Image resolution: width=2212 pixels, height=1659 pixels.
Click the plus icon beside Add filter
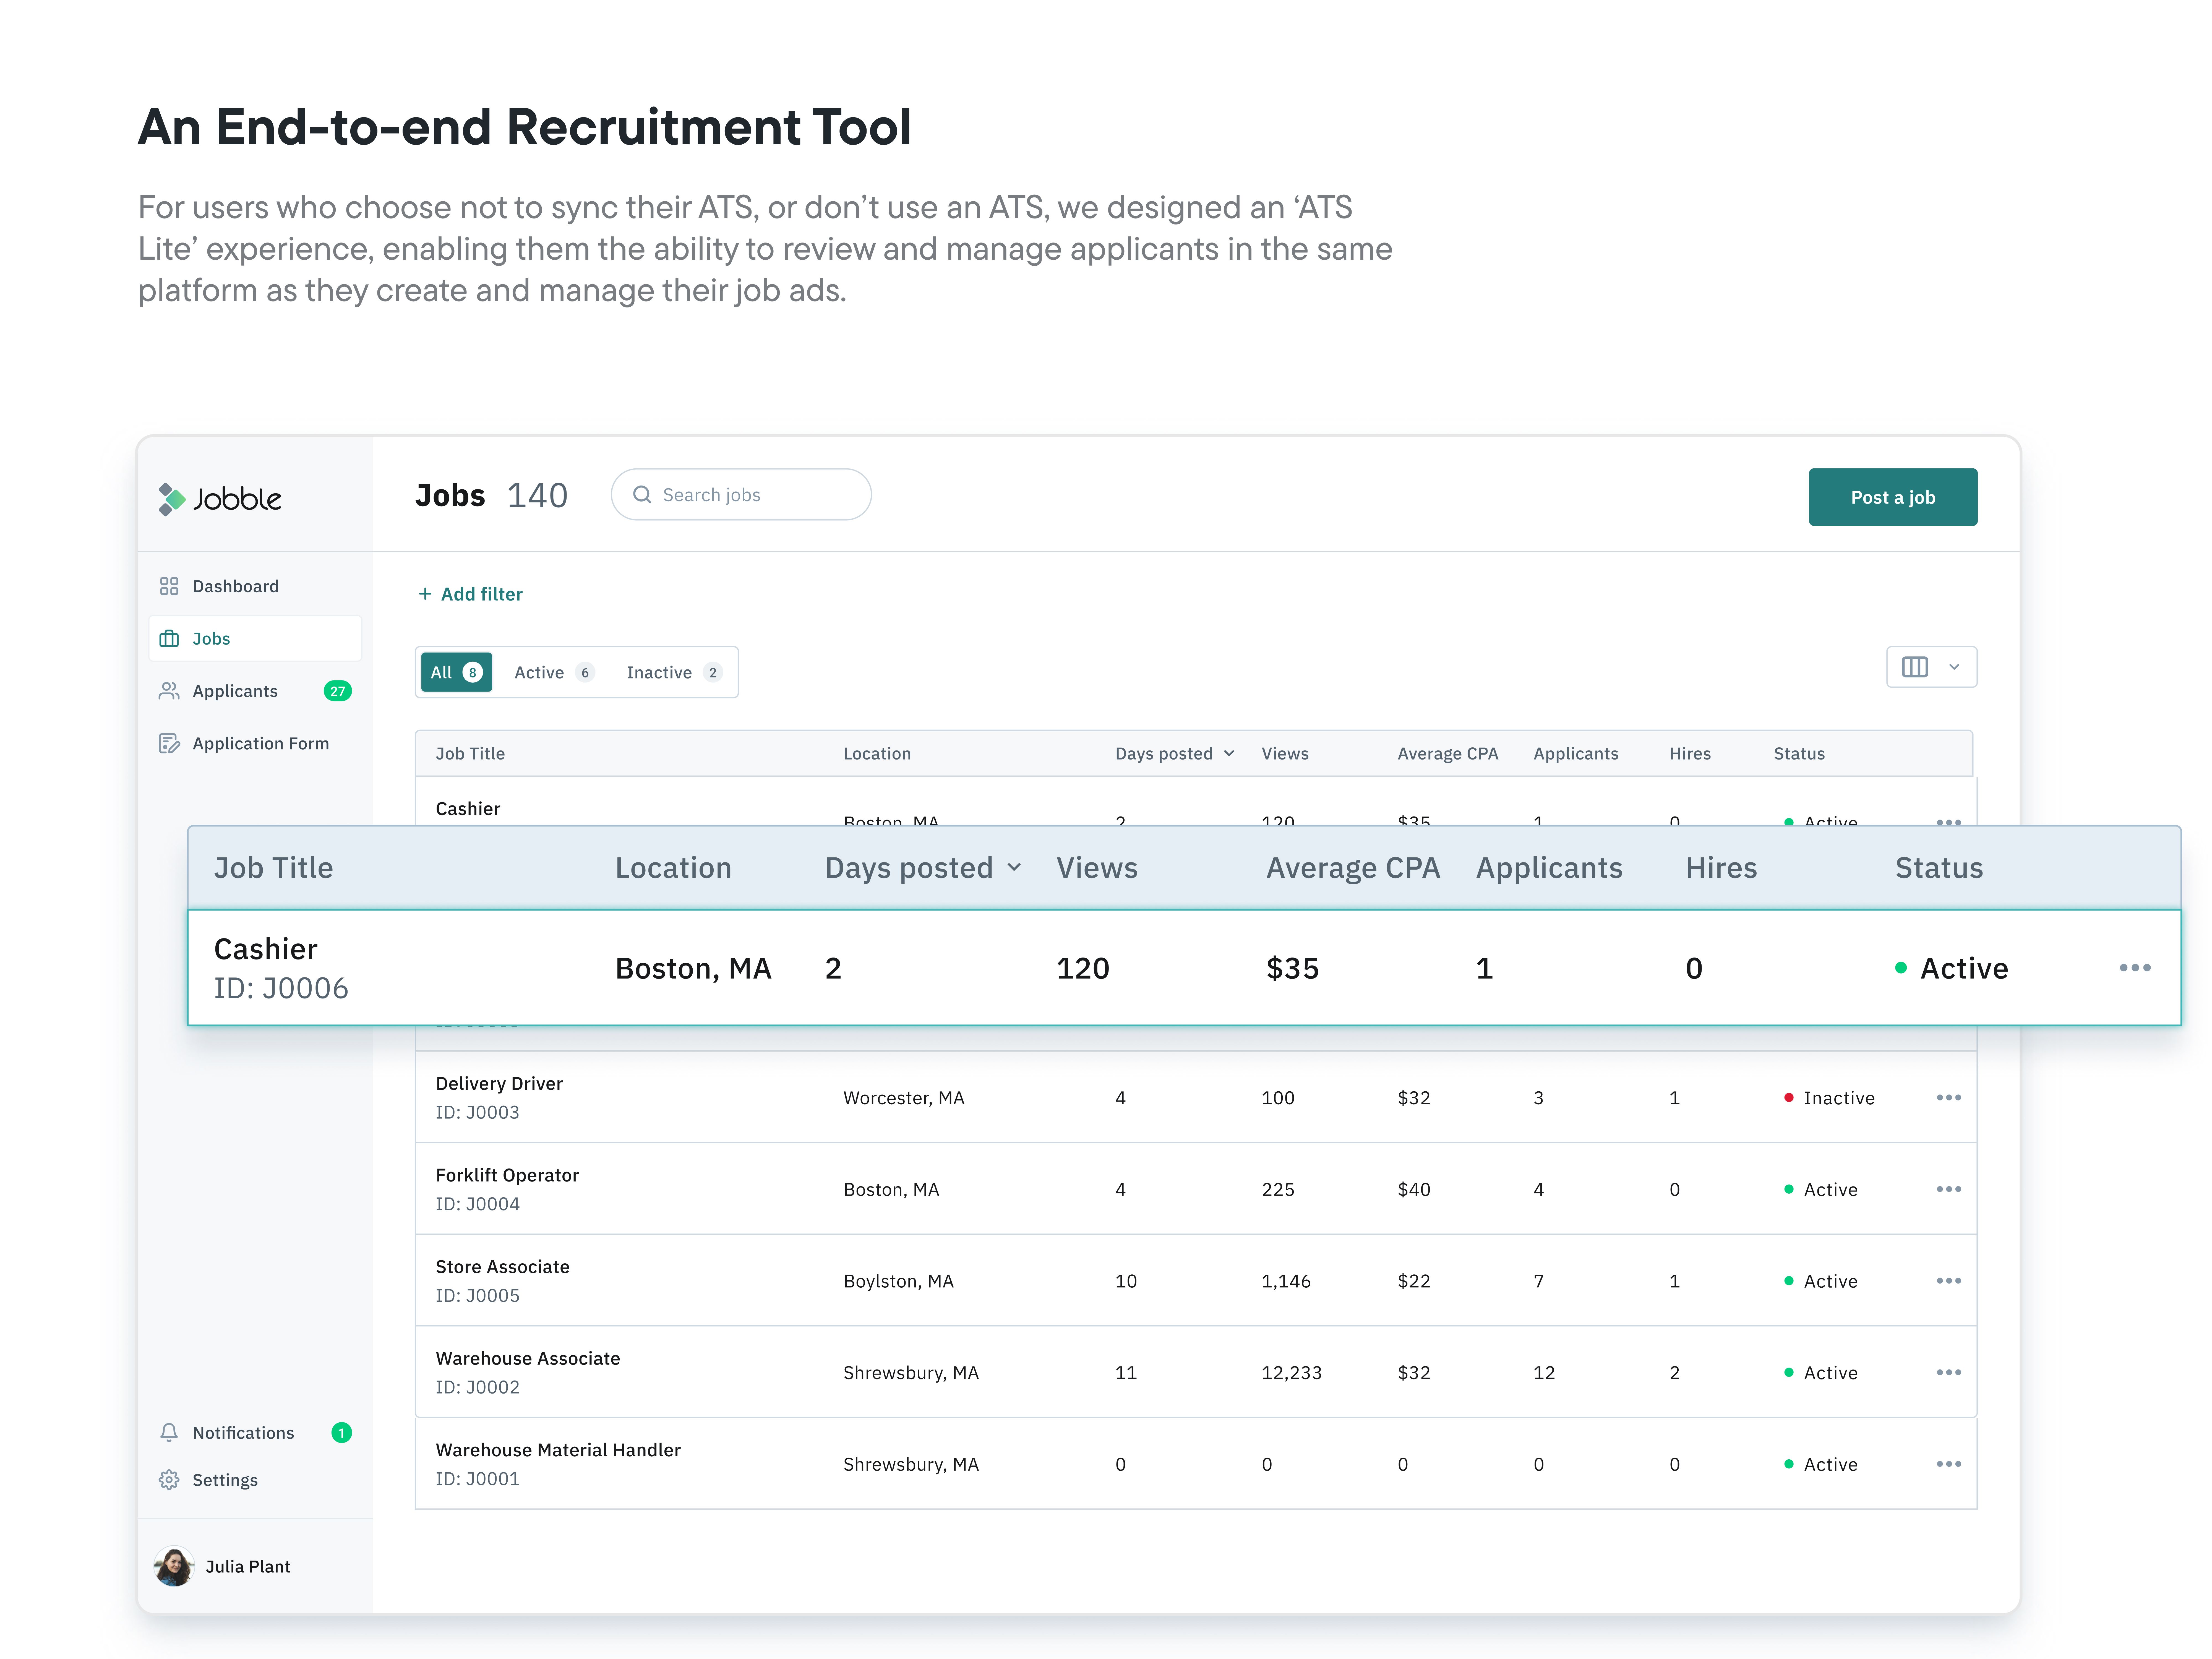click(425, 594)
